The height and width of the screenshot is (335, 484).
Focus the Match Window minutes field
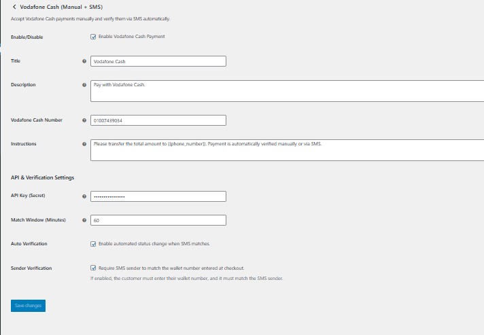click(158, 220)
